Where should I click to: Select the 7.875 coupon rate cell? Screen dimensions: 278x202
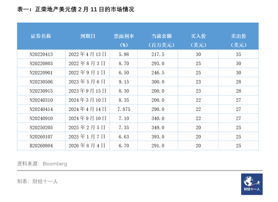point(124,109)
